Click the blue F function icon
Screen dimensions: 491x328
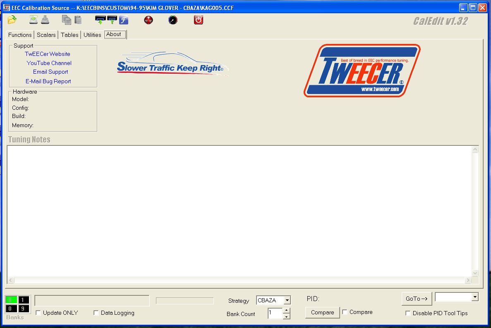(123, 19)
